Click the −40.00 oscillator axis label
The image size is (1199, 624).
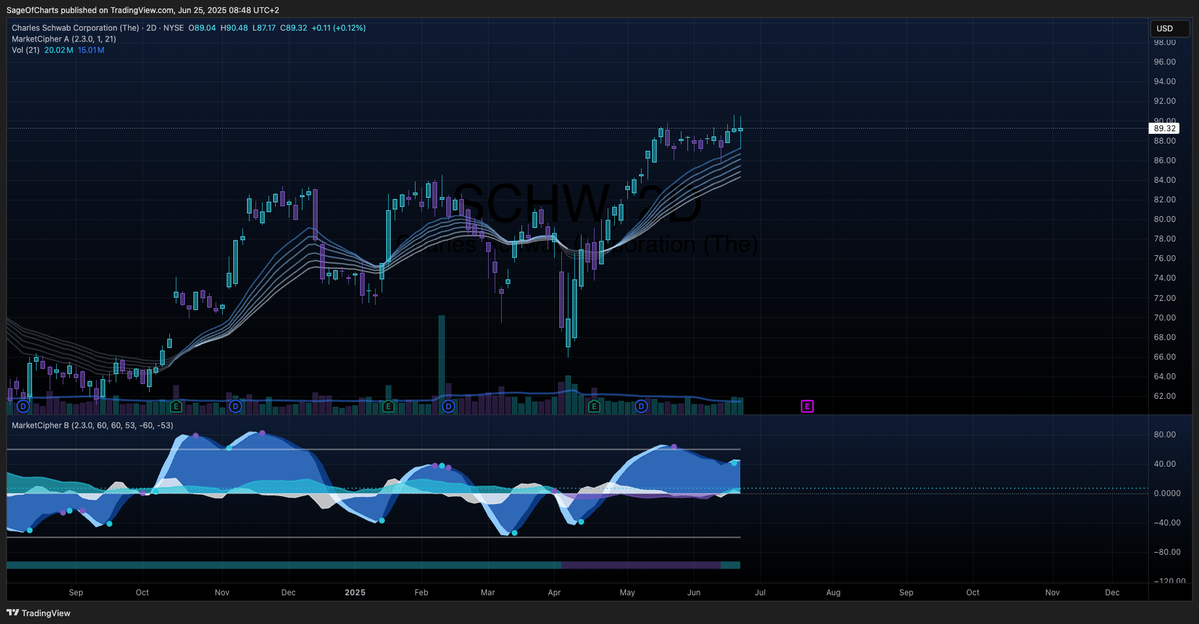(1166, 523)
